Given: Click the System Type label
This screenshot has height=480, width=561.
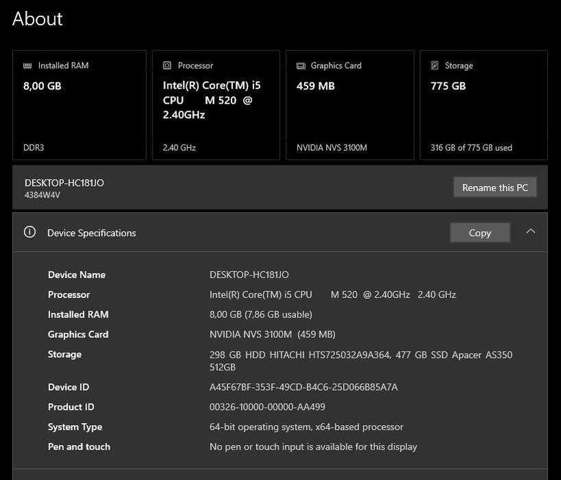Looking at the screenshot, I should (x=75, y=427).
